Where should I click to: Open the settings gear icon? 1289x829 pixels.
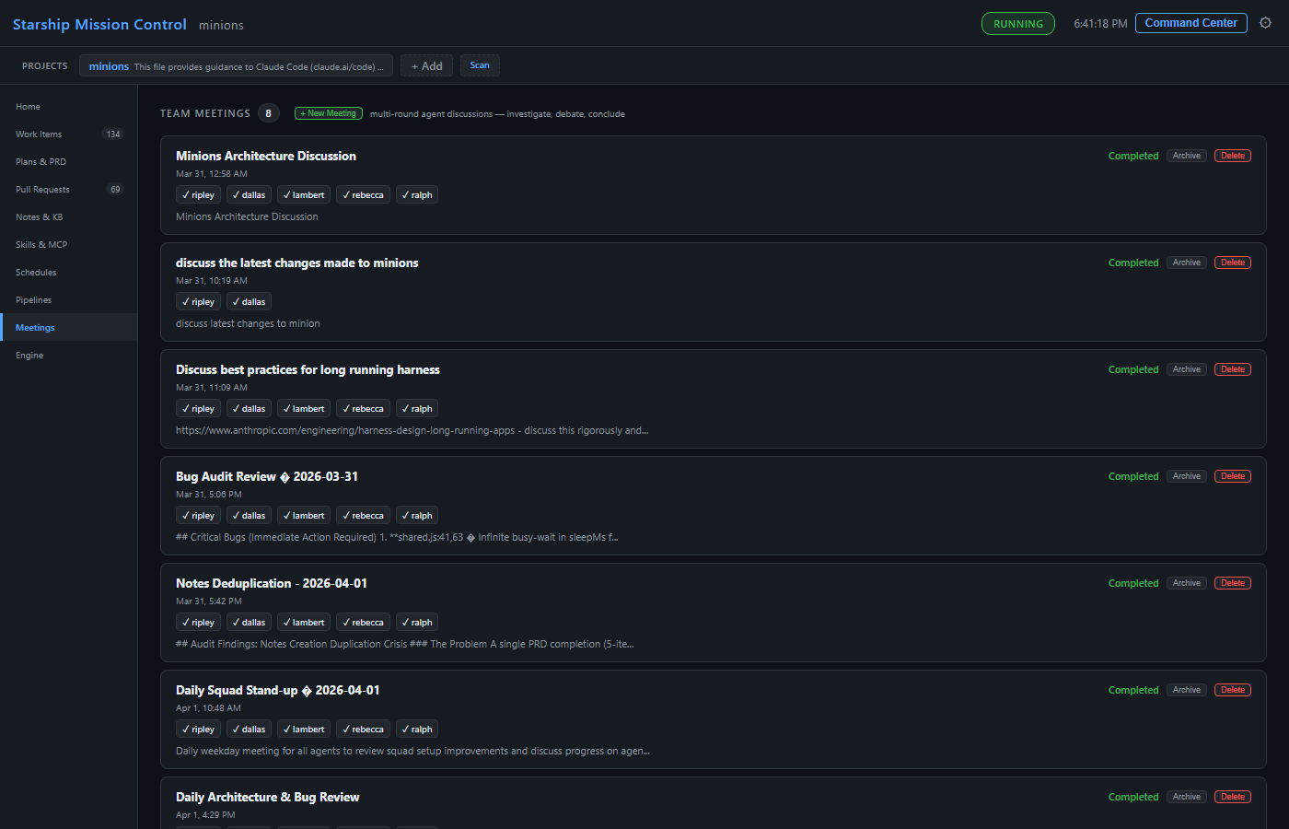point(1265,23)
